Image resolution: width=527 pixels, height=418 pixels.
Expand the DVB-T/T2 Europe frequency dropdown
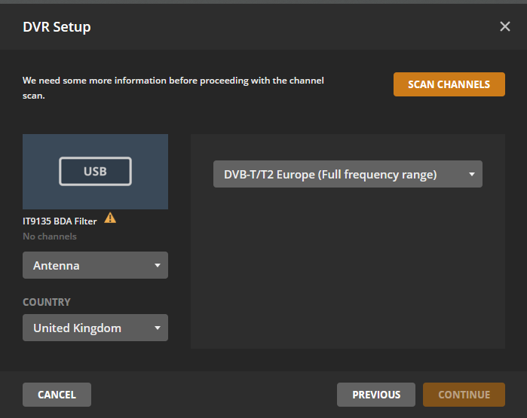pos(347,174)
